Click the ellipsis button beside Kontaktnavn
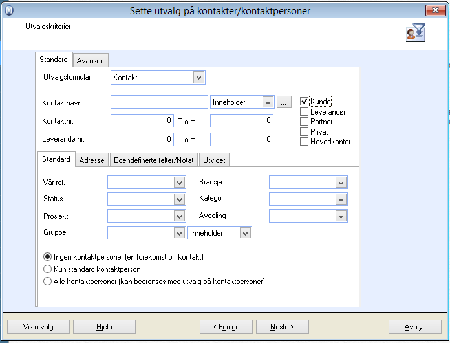The width and height of the screenshot is (450, 343). click(284, 102)
